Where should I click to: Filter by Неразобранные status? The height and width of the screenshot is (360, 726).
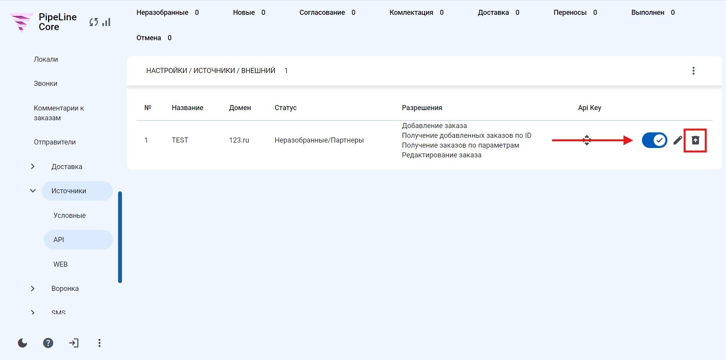[167, 12]
